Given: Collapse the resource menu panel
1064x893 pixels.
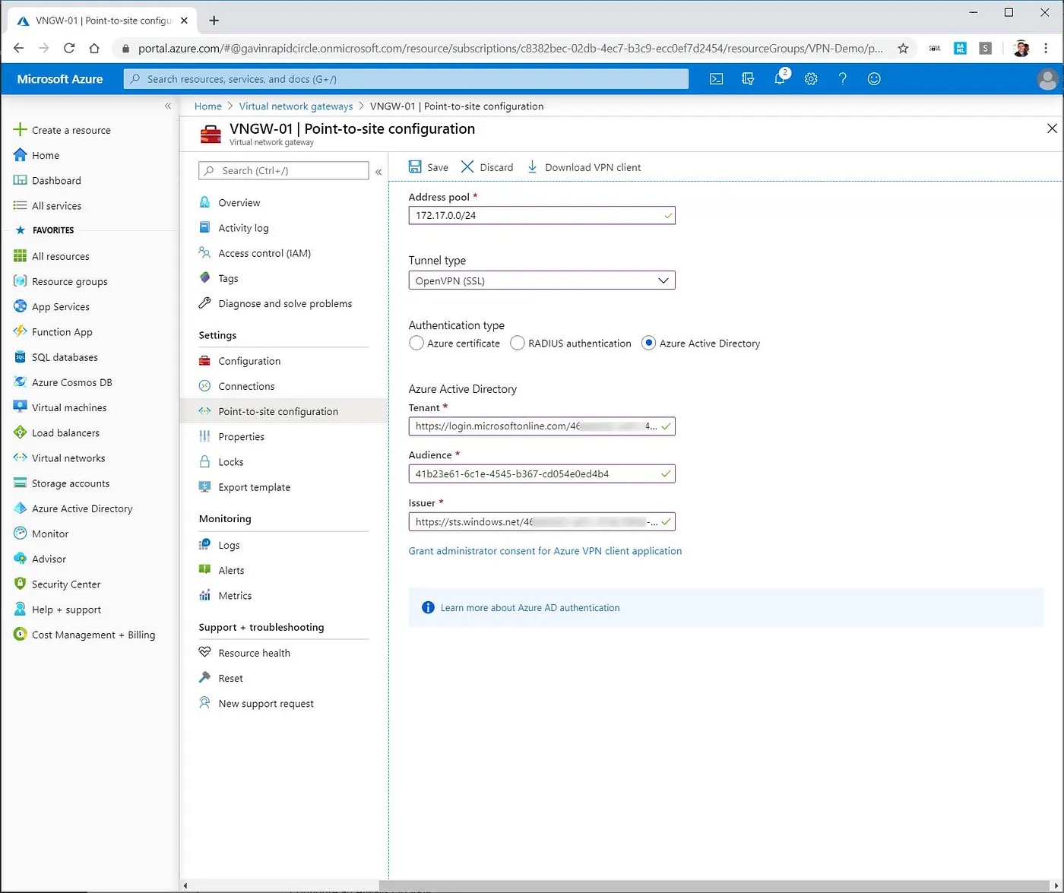Looking at the screenshot, I should pyautogui.click(x=378, y=172).
